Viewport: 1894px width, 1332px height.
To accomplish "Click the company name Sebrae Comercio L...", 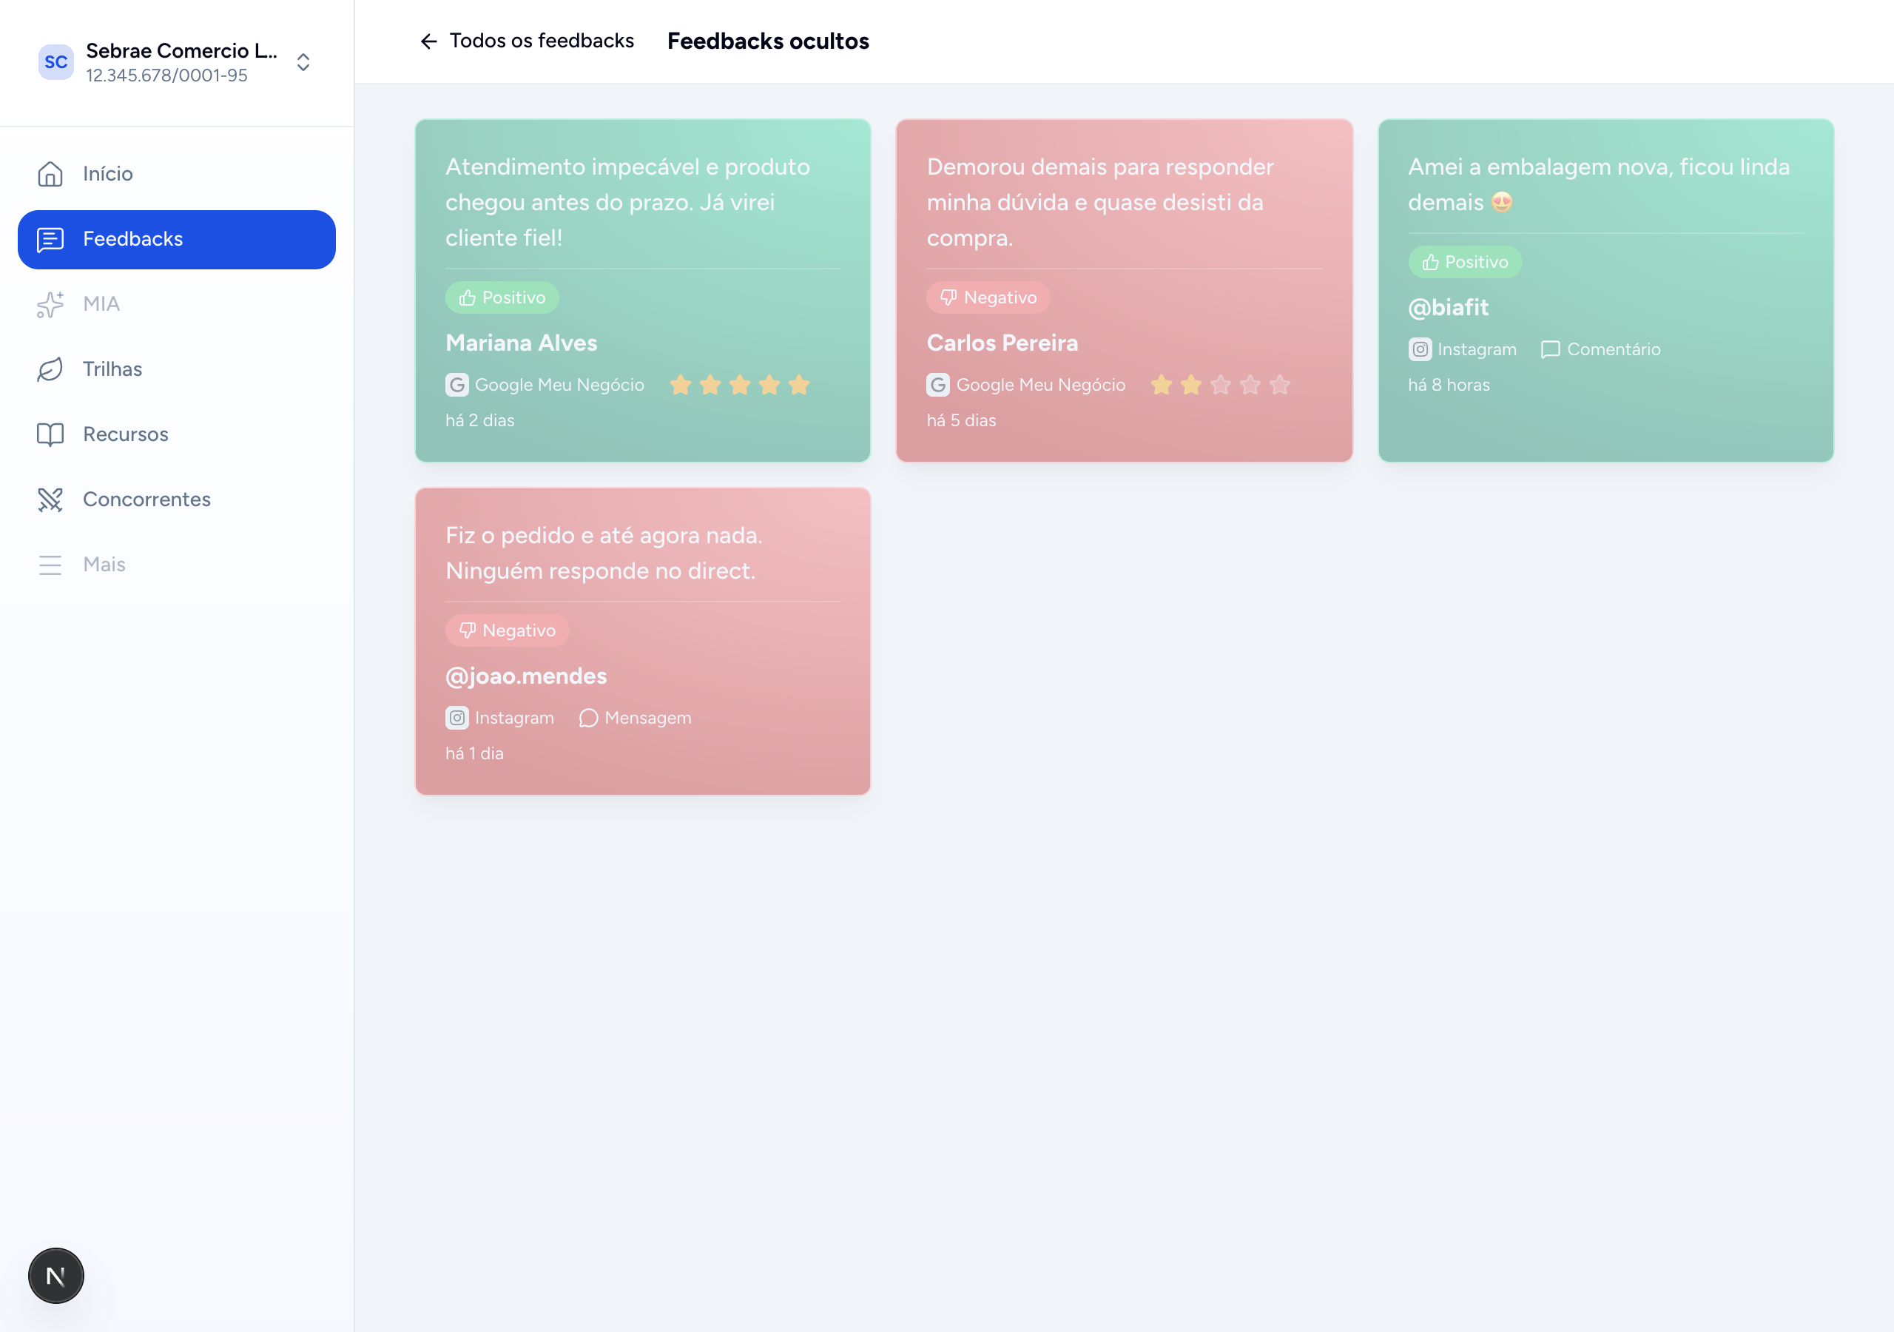I will click(x=181, y=50).
